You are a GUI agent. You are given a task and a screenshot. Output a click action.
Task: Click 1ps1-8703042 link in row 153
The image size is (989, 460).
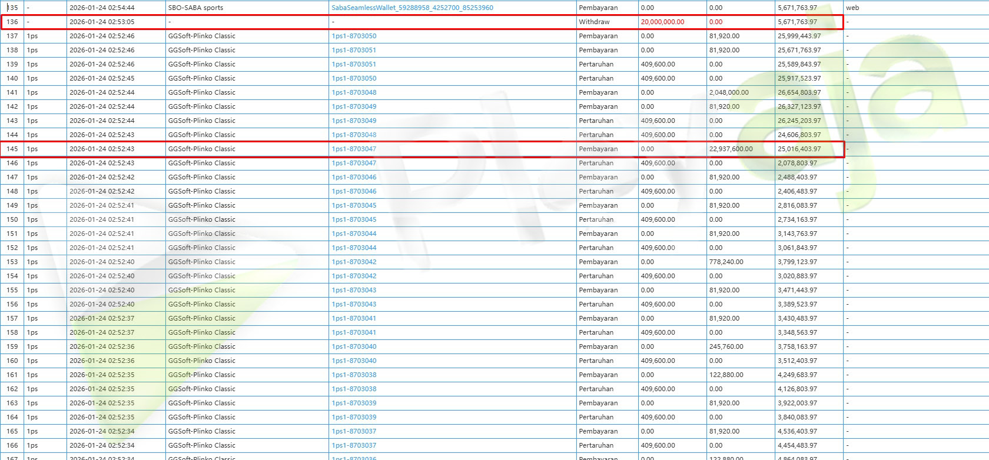click(x=354, y=262)
